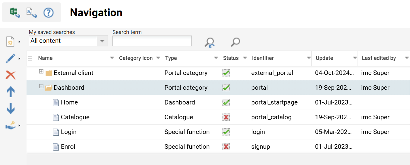Image resolution: width=410 pixels, height=165 pixels.
Task: Open the Type column filter dropdown
Action: 216,58
